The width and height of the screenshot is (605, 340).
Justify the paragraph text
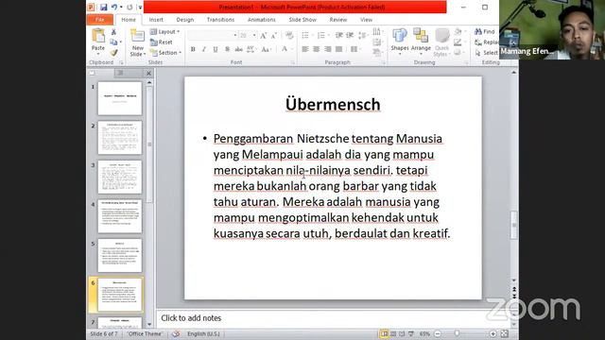[338, 49]
